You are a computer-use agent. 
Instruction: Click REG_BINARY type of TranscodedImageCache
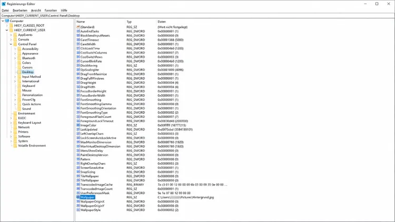pos(135,185)
